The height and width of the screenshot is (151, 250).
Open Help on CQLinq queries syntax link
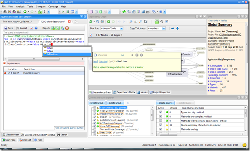69,128
